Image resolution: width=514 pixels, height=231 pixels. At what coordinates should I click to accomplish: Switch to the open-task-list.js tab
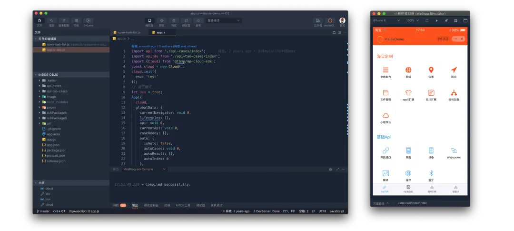pos(128,32)
